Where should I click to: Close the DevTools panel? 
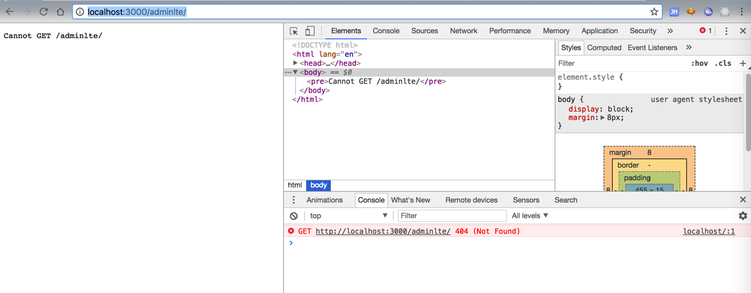743,31
